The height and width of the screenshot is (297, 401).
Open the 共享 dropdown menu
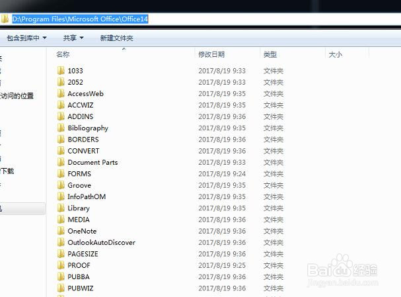[x=73, y=38]
